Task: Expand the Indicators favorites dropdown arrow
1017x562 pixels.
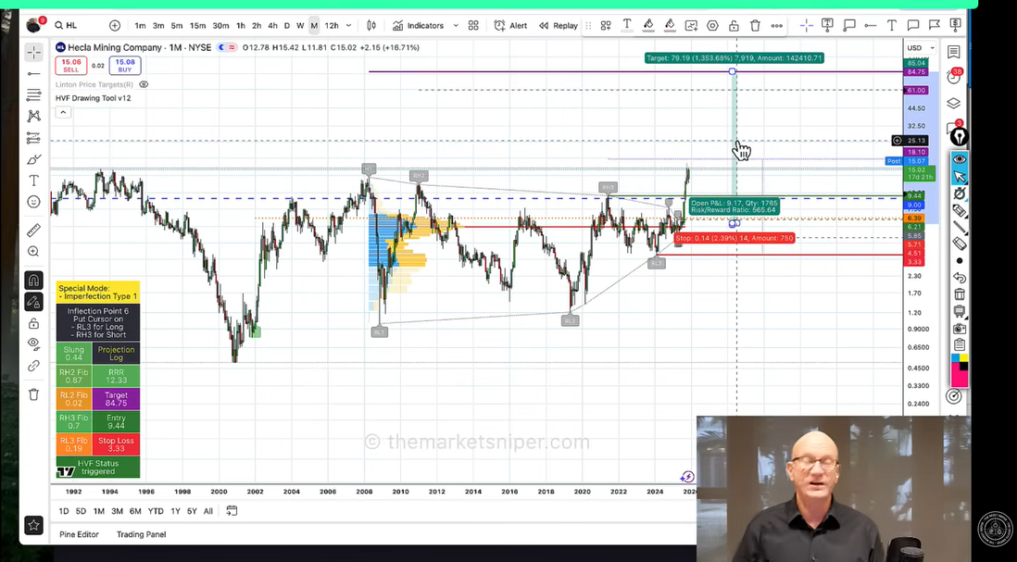Action: [x=456, y=26]
